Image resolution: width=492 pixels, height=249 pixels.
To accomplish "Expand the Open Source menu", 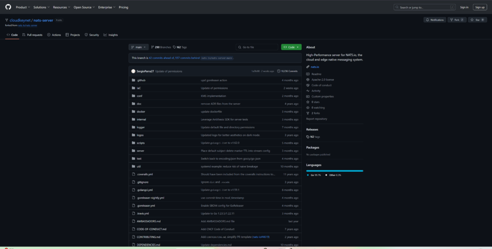I will tap(84, 7).
